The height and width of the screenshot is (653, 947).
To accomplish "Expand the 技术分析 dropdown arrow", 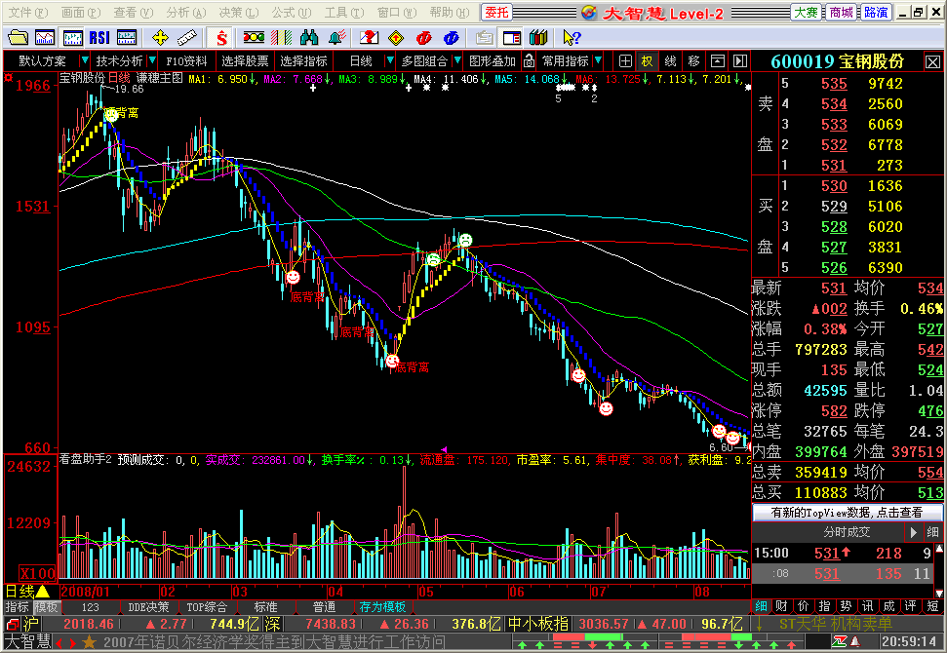I will [152, 61].
